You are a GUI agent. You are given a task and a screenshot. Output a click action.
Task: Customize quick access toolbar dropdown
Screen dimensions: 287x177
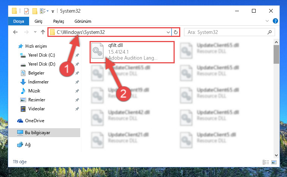tap(53, 11)
